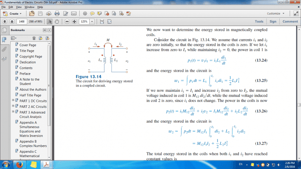The width and height of the screenshot is (301, 169).
Task: Expand PART 1 DC Circuits bookmark
Action: 14,100
